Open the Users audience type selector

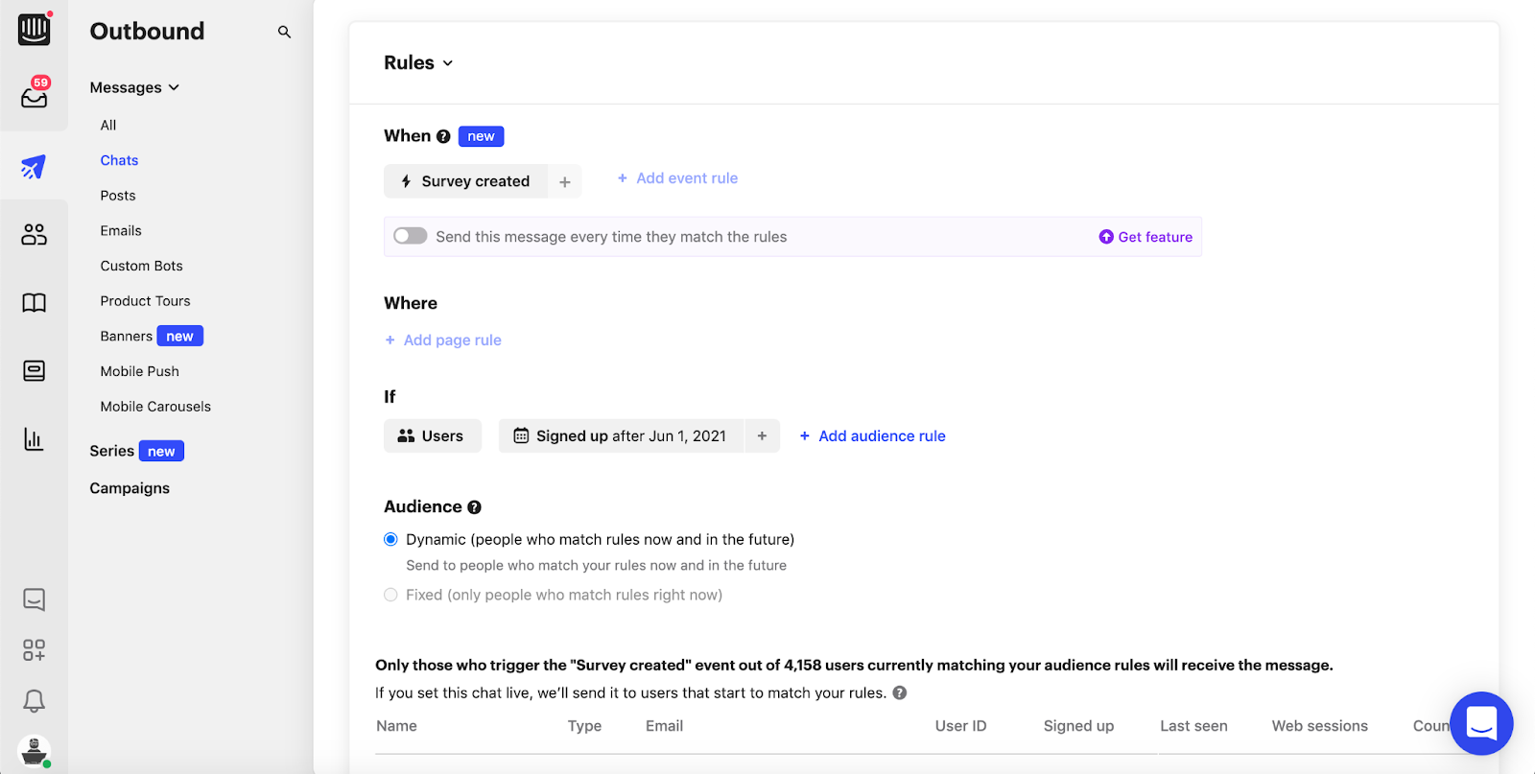coord(432,435)
